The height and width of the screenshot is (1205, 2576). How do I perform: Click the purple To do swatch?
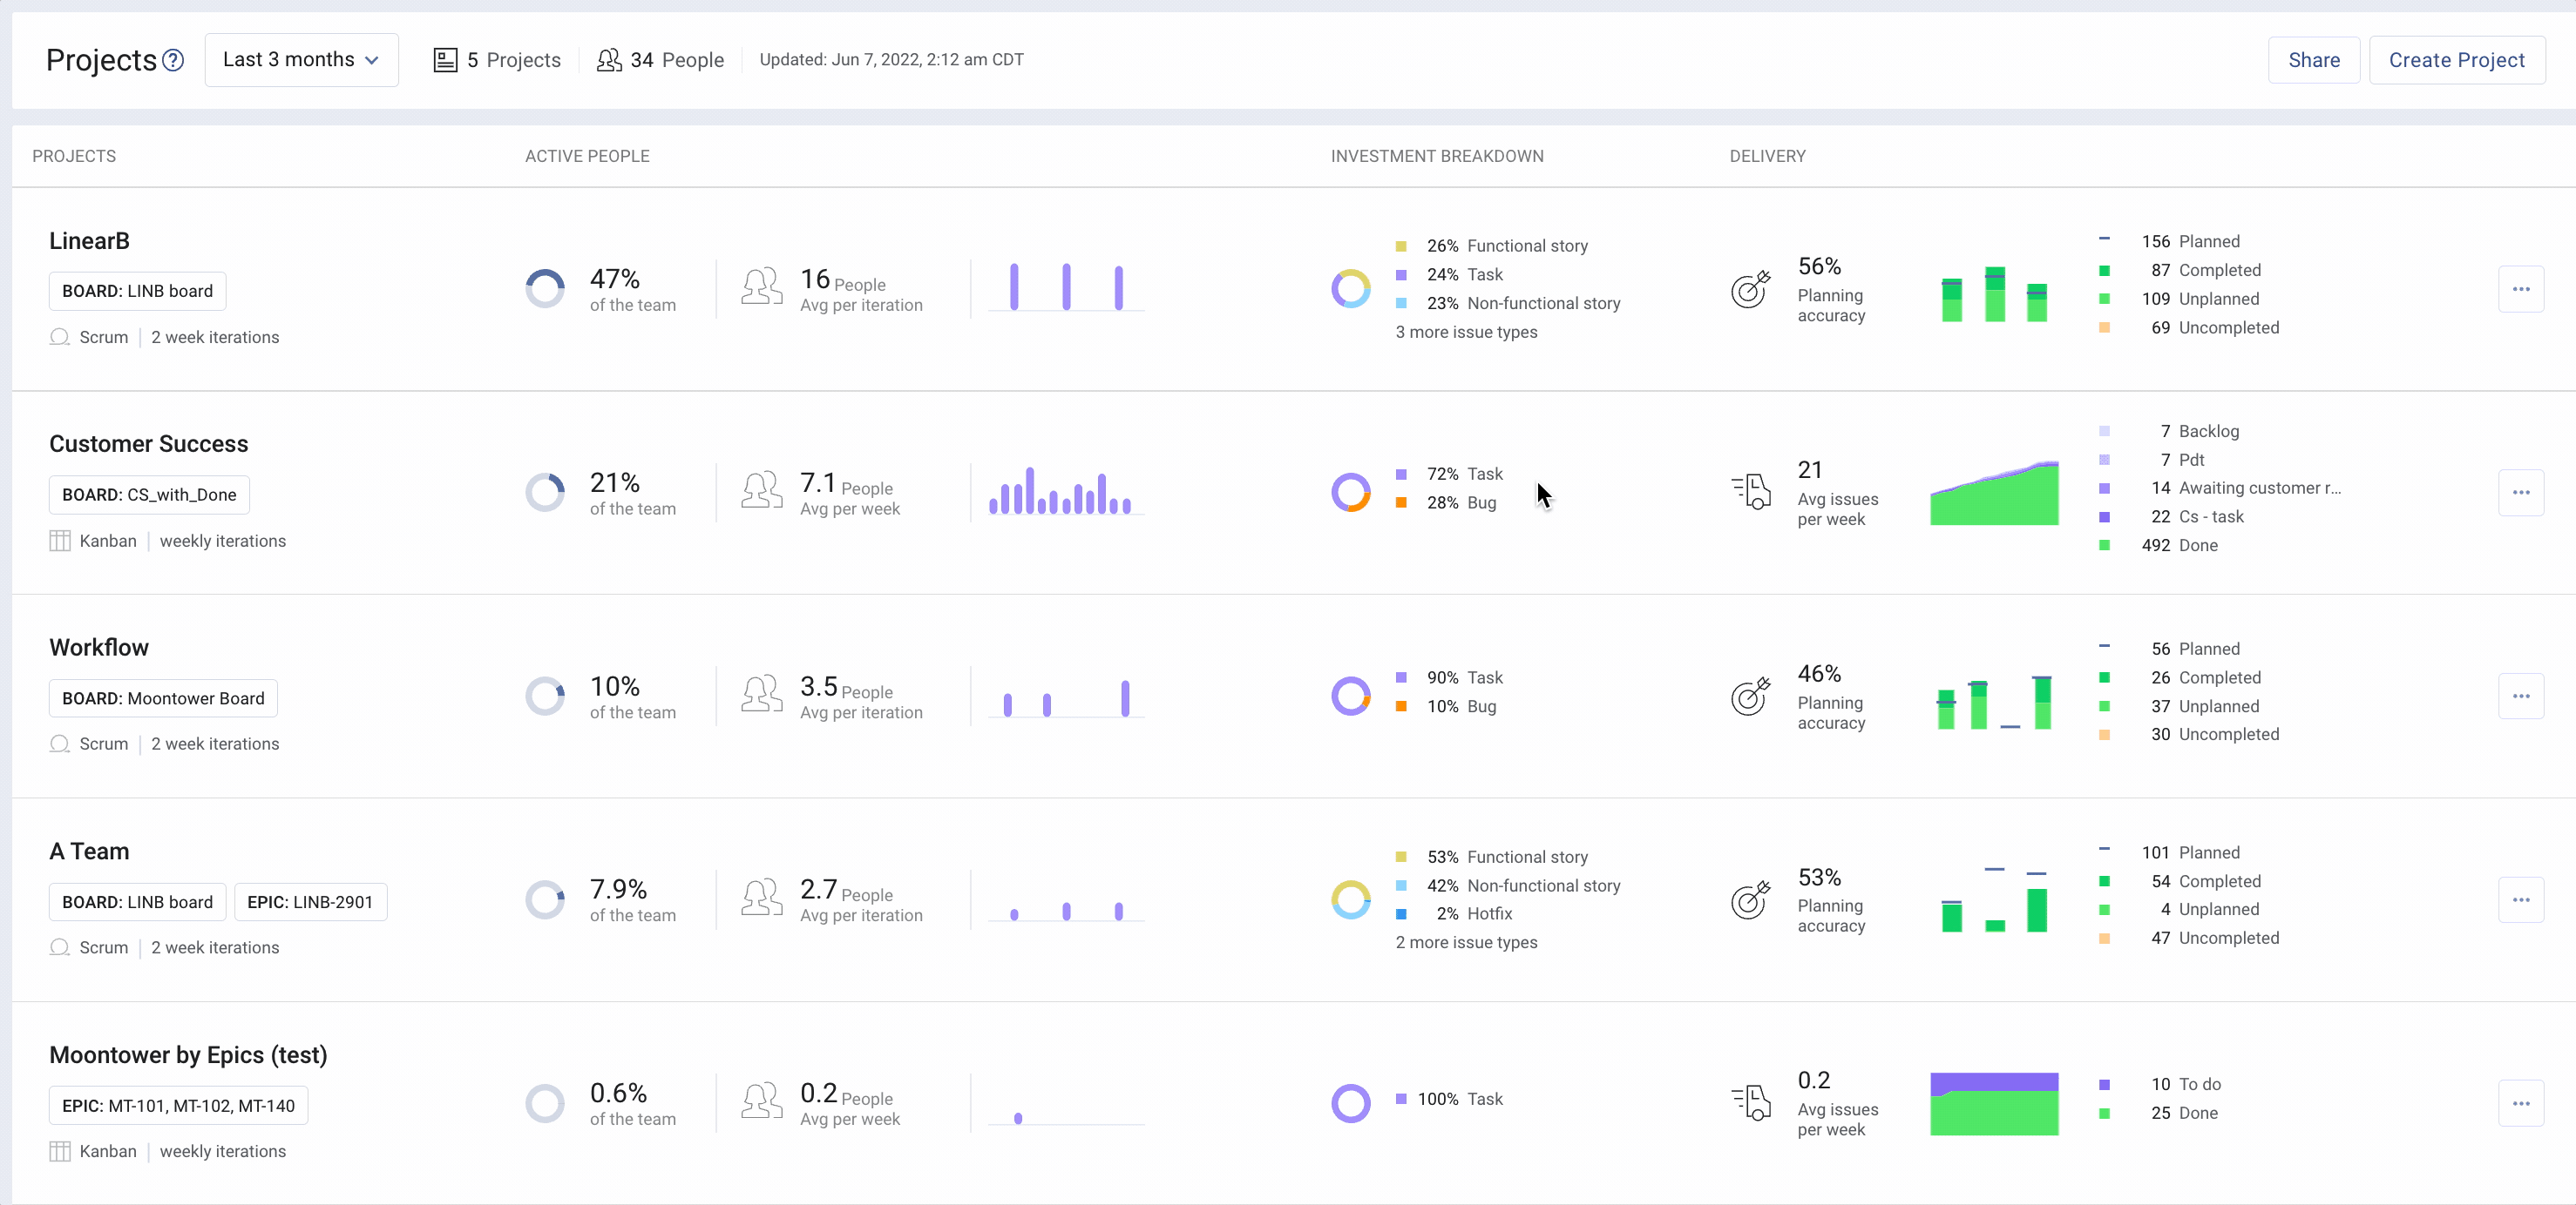point(2104,1084)
